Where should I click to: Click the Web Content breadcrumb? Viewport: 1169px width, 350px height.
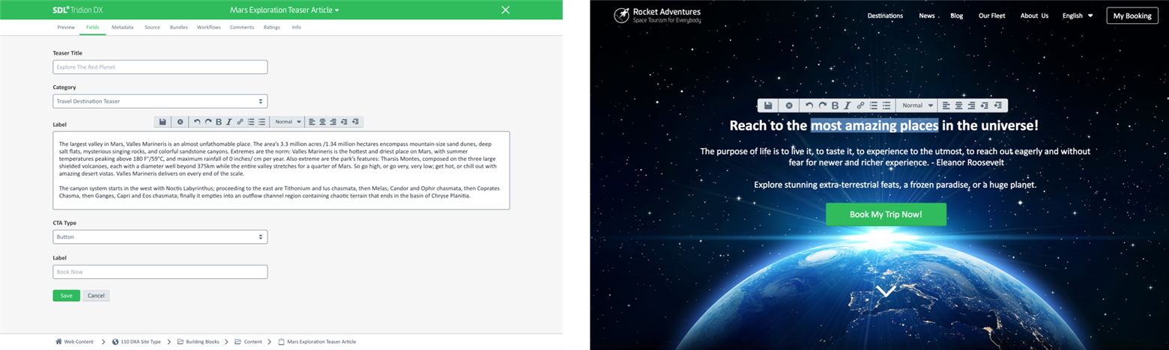pos(74,342)
